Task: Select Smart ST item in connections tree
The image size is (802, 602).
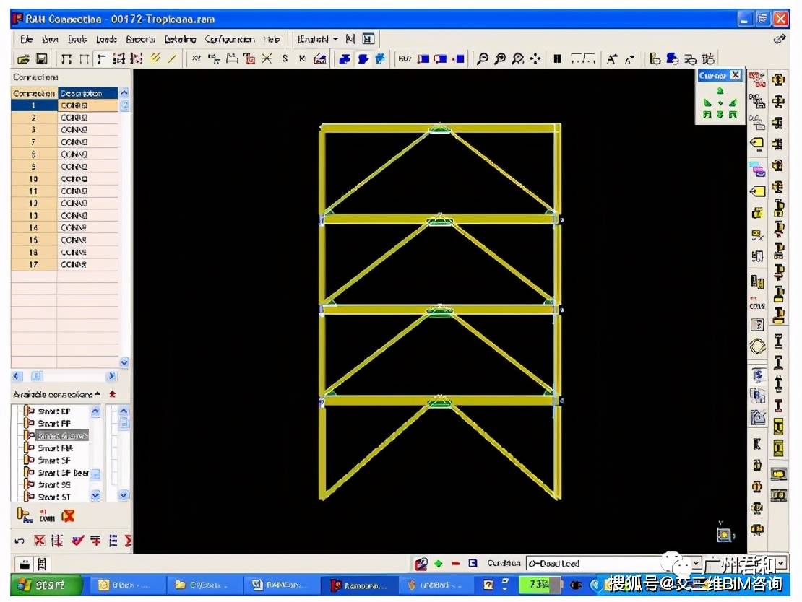Action: (x=54, y=497)
